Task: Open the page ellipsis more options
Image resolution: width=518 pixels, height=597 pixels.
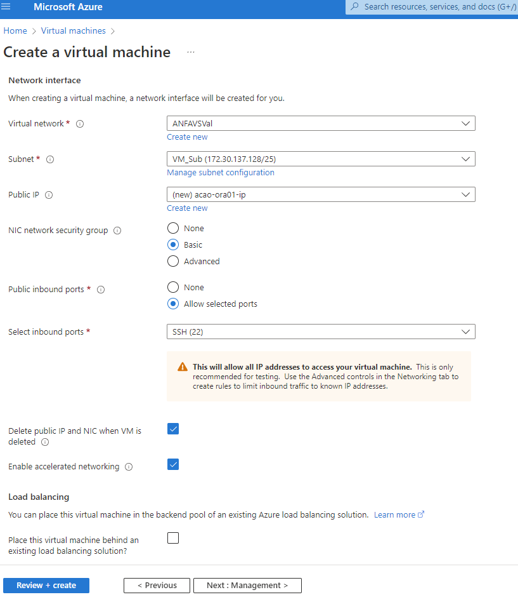Action: 191,52
